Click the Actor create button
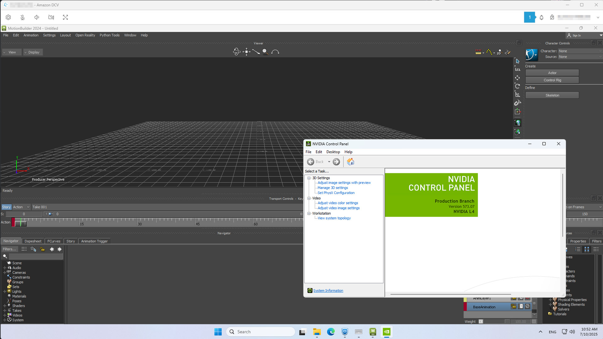 coord(552,73)
